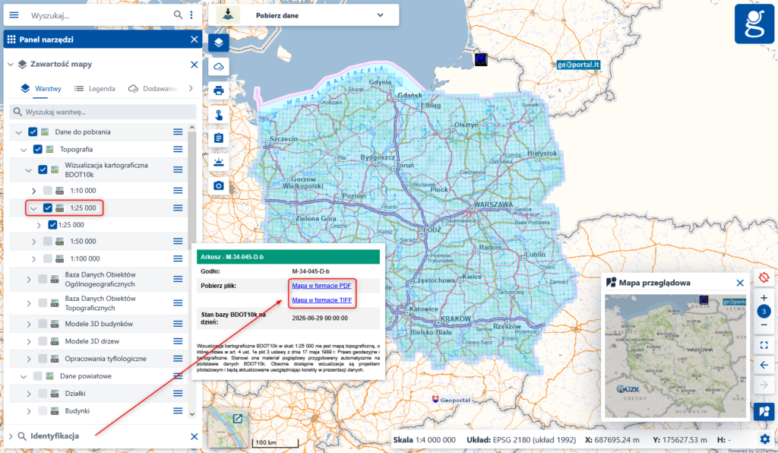Open the map layers tool in vertical toolbar

pyautogui.click(x=219, y=43)
